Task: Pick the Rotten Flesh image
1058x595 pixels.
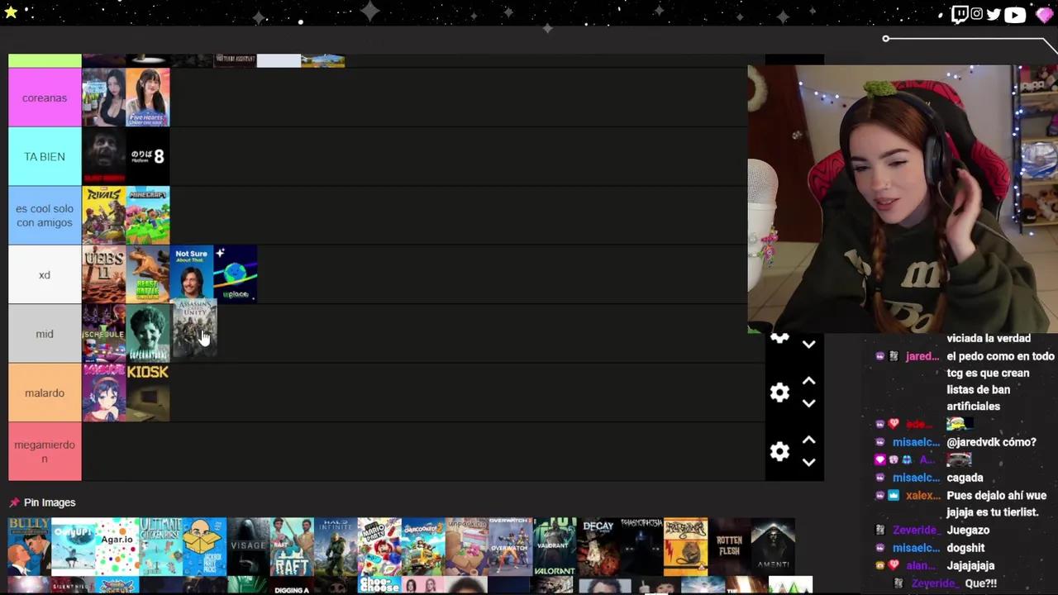Action: pos(730,547)
